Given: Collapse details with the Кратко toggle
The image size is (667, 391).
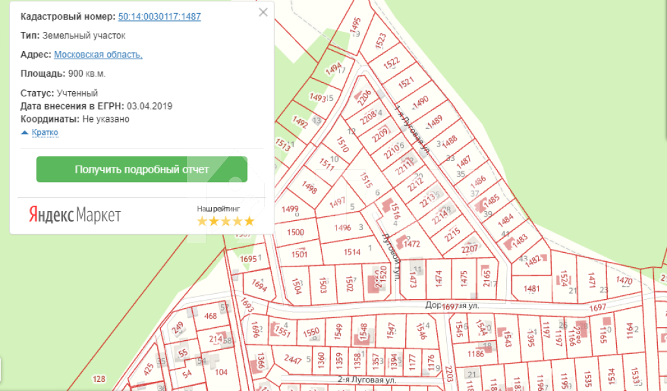Looking at the screenshot, I should (40, 132).
